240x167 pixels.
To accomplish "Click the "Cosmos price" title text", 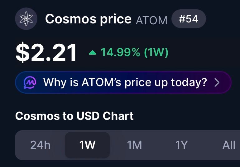I will pos(88,19).
